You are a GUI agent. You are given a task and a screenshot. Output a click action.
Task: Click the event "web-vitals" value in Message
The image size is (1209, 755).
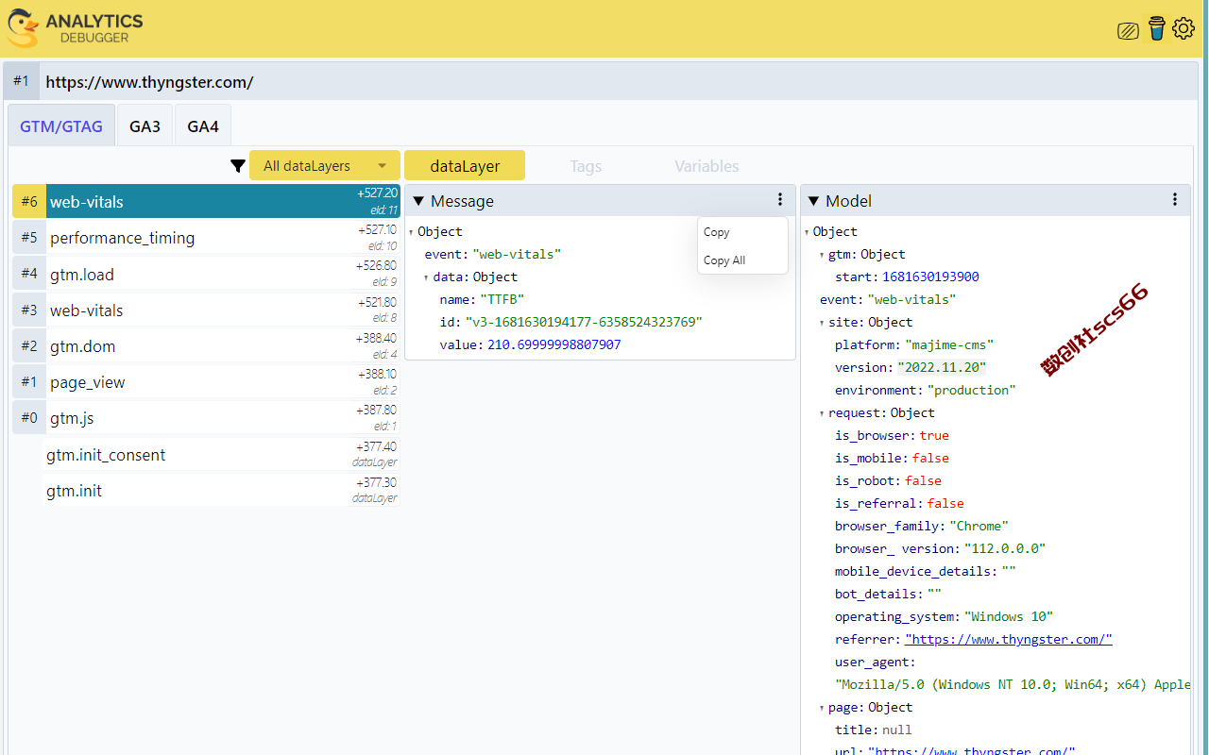(517, 254)
